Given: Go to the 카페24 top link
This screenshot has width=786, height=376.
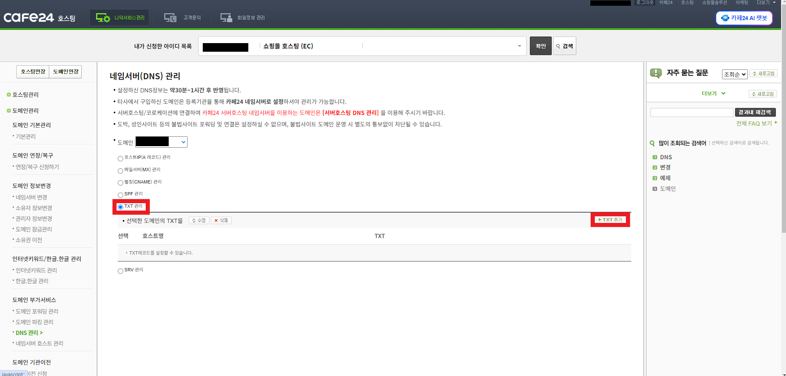Looking at the screenshot, I should pos(666,2).
